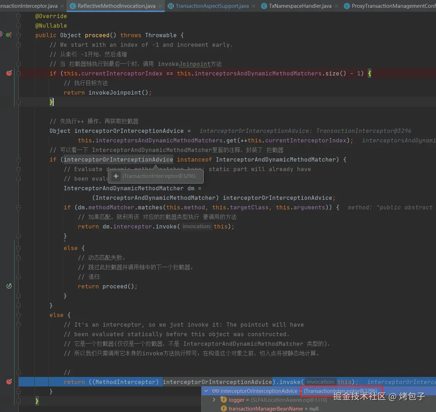Click currentInterceptorIndex in the first if condition
Viewport: 436px width, 412px height.
click(x=122, y=73)
